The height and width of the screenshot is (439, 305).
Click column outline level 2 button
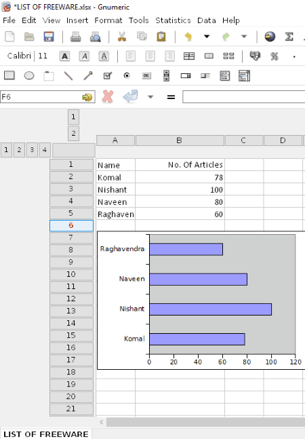(73, 133)
